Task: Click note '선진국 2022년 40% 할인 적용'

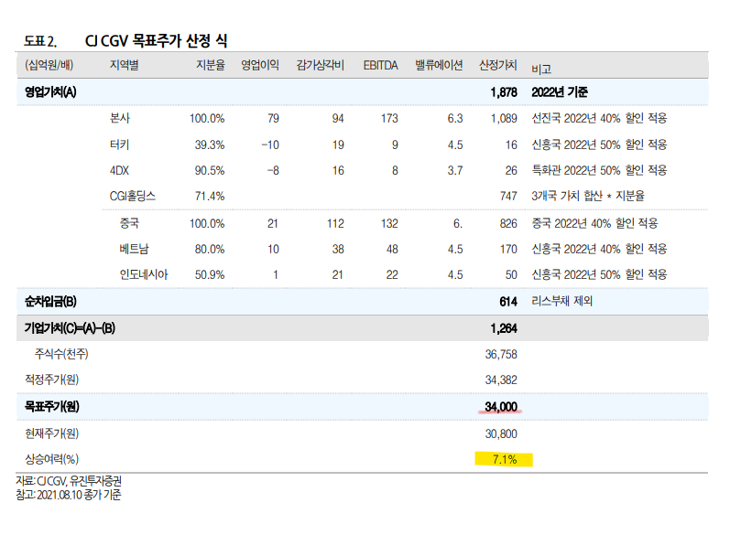Action: click(x=599, y=118)
